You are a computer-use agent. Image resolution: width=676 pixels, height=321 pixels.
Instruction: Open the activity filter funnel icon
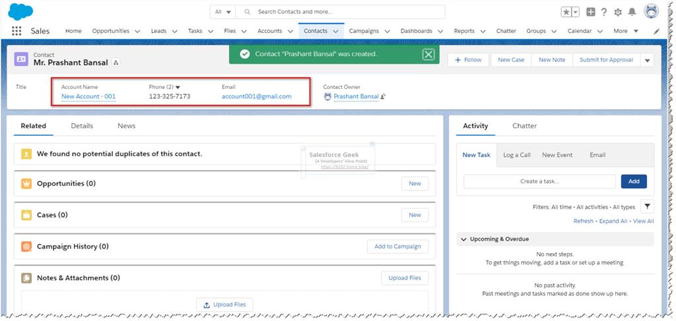coord(647,207)
